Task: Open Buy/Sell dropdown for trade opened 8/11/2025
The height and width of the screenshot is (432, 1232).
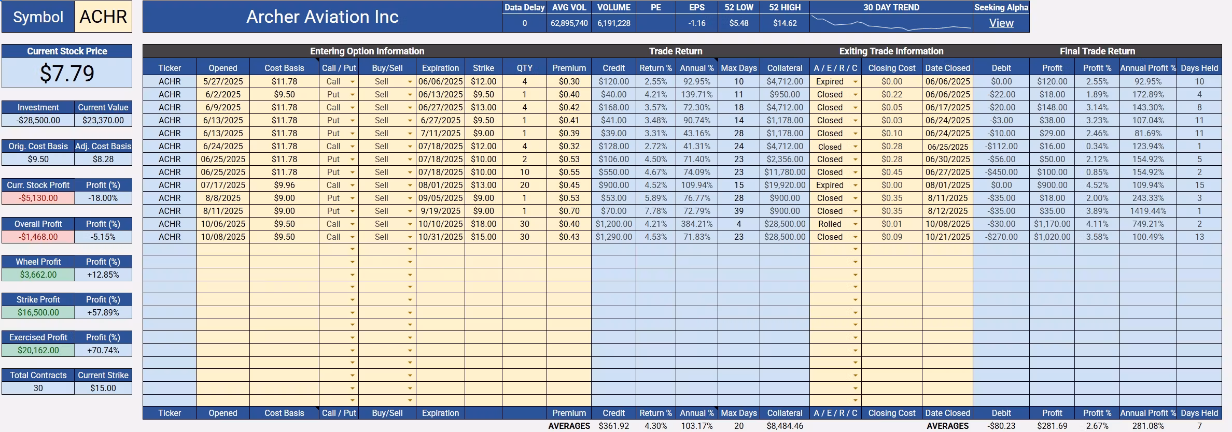Action: pos(410,211)
